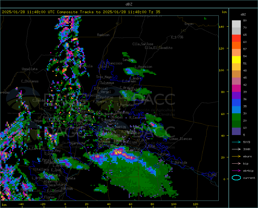Pick the bright yellow 51–54 dBZ swatch
258x208 pixels.
(236, 60)
